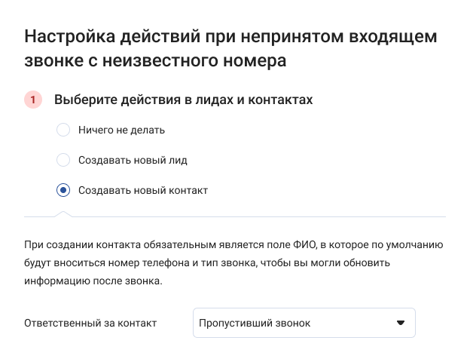This screenshot has height=362, width=470.
Task: Click the "Пропустивший звонок" selected value text
Action: point(255,324)
